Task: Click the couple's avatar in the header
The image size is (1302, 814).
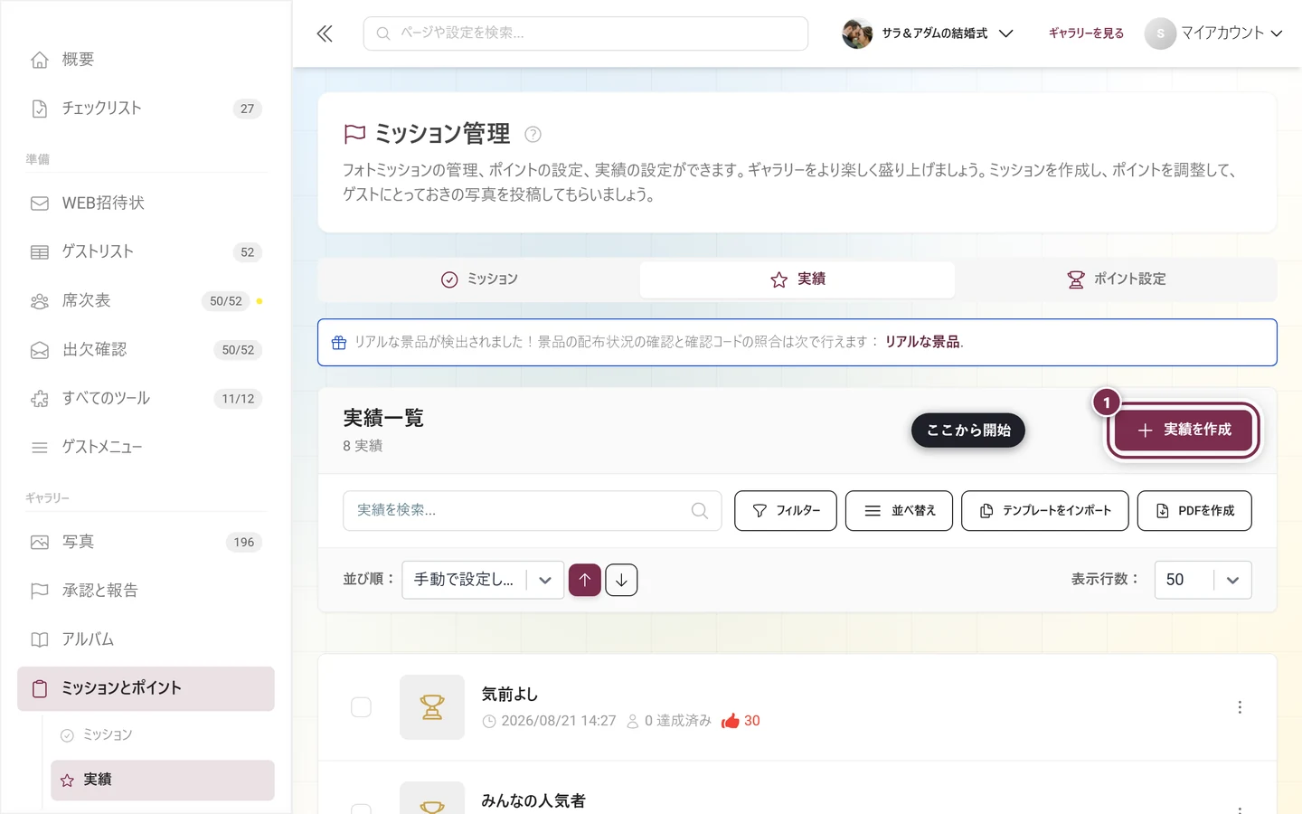Action: coord(857,33)
